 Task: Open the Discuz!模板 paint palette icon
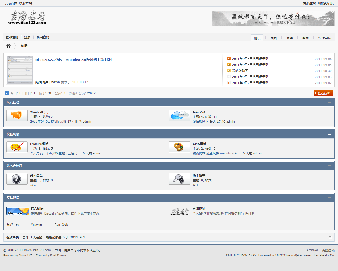coord(17,147)
